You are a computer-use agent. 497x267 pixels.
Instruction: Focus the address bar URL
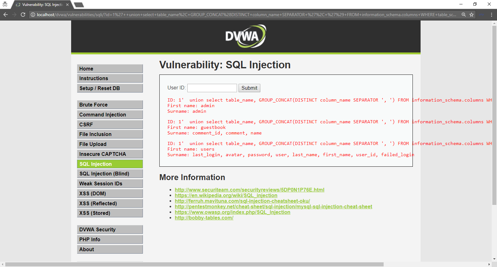pos(246,15)
